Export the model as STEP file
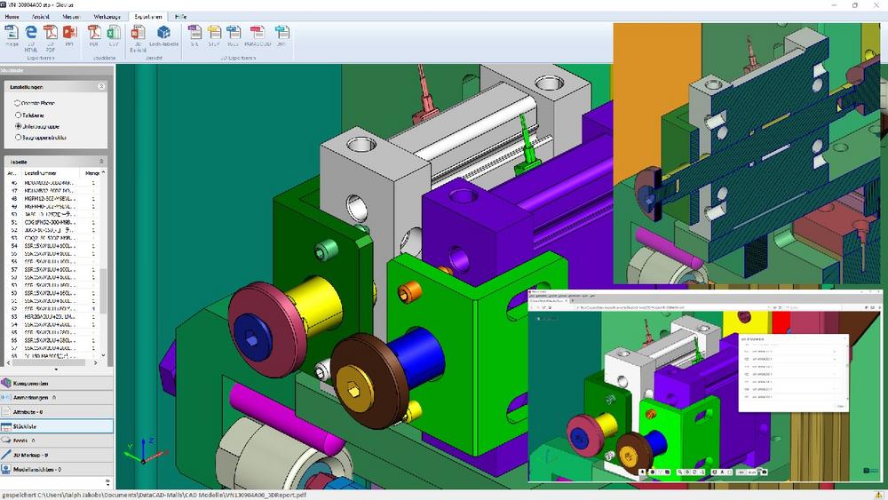Image resolution: width=888 pixels, height=500 pixels. point(214,36)
